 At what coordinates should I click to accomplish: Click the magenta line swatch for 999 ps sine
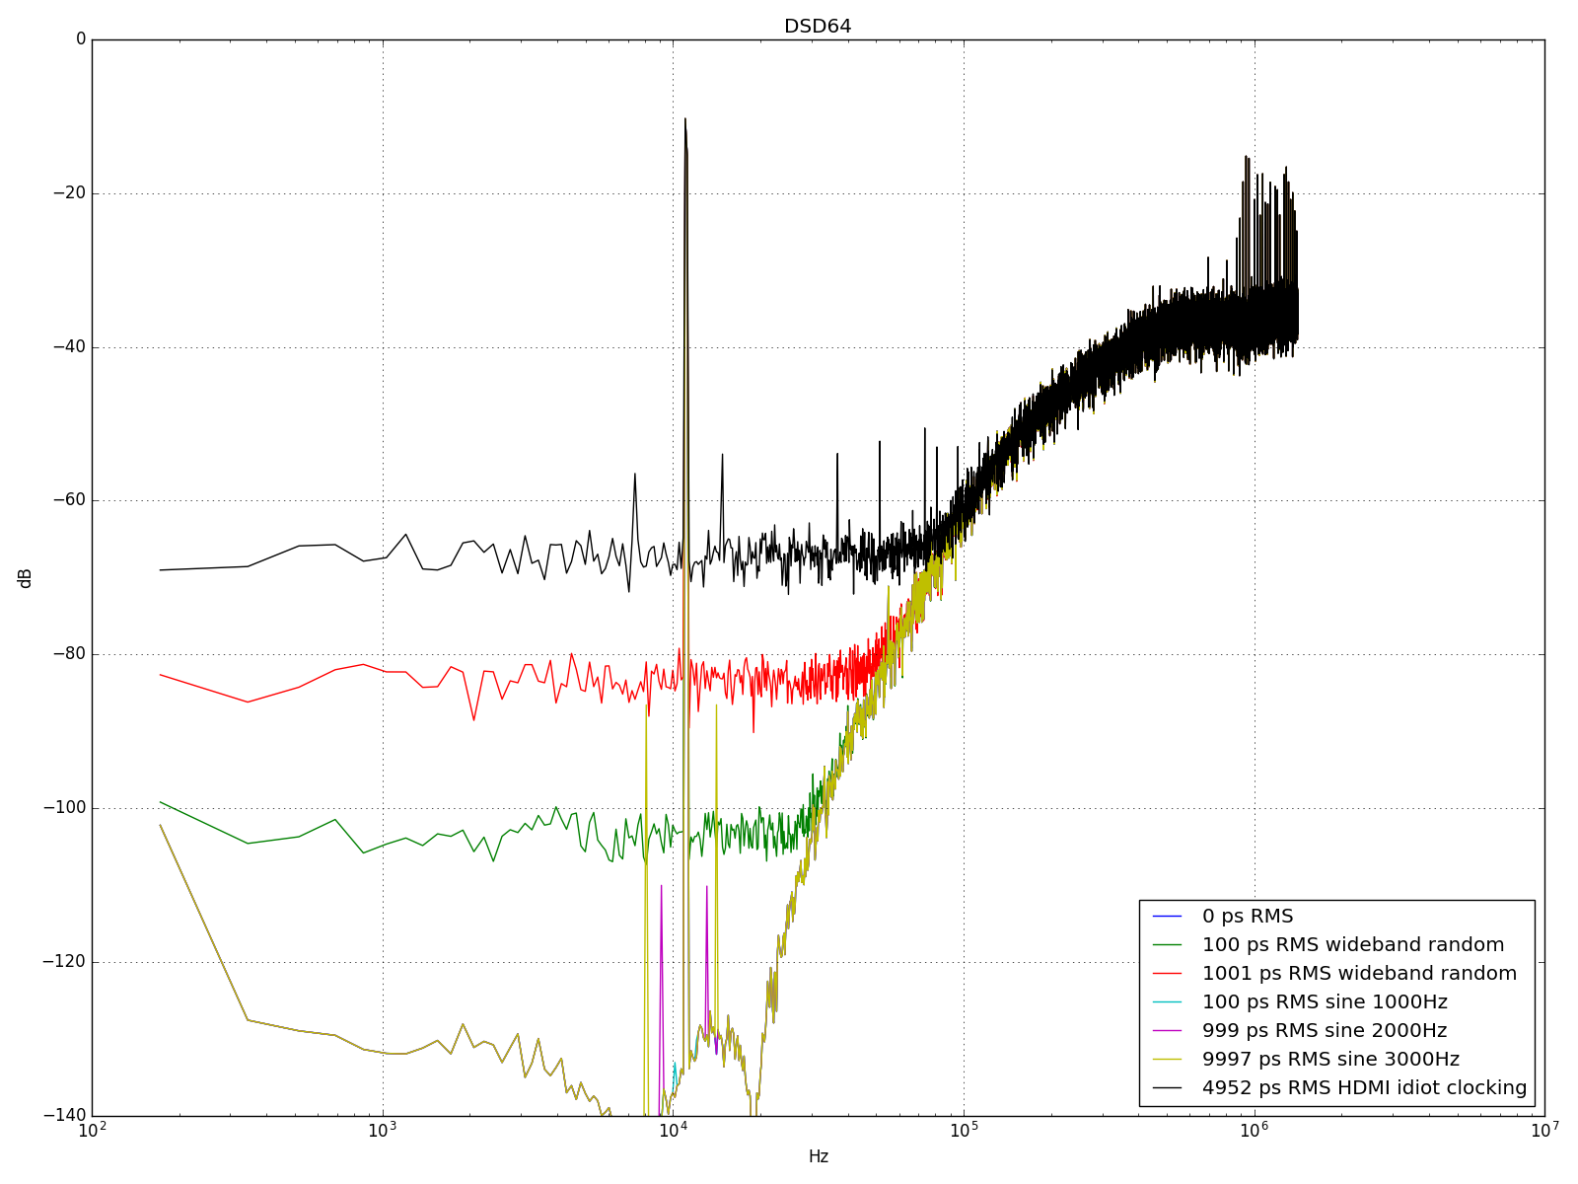point(1167,1031)
